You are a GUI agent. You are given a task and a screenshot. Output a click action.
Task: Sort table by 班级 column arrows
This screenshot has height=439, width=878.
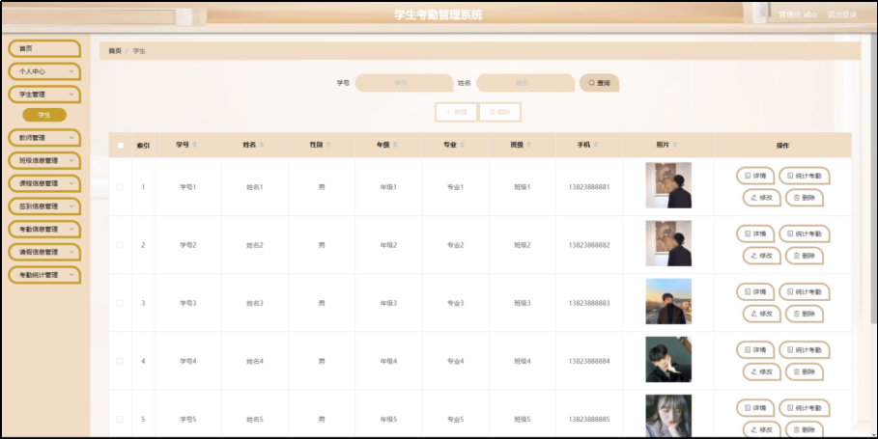pyautogui.click(x=528, y=145)
